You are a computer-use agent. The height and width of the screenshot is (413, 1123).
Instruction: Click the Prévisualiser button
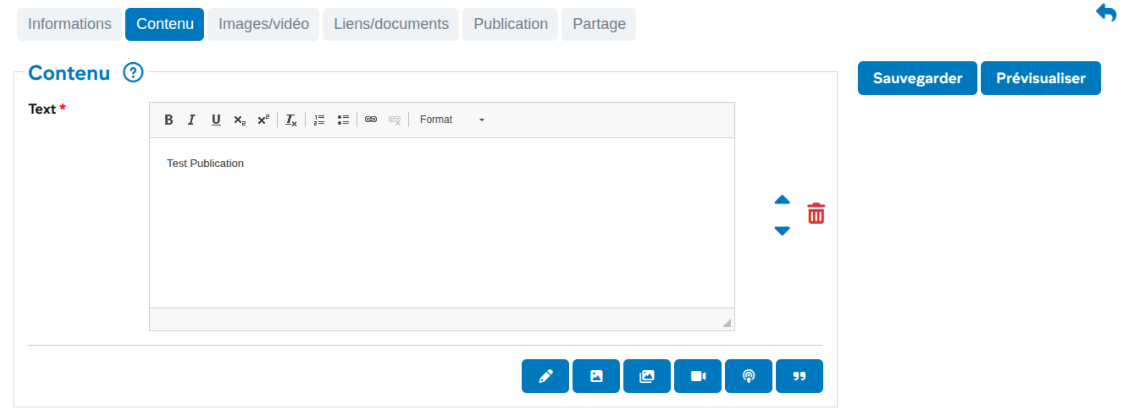(1040, 78)
